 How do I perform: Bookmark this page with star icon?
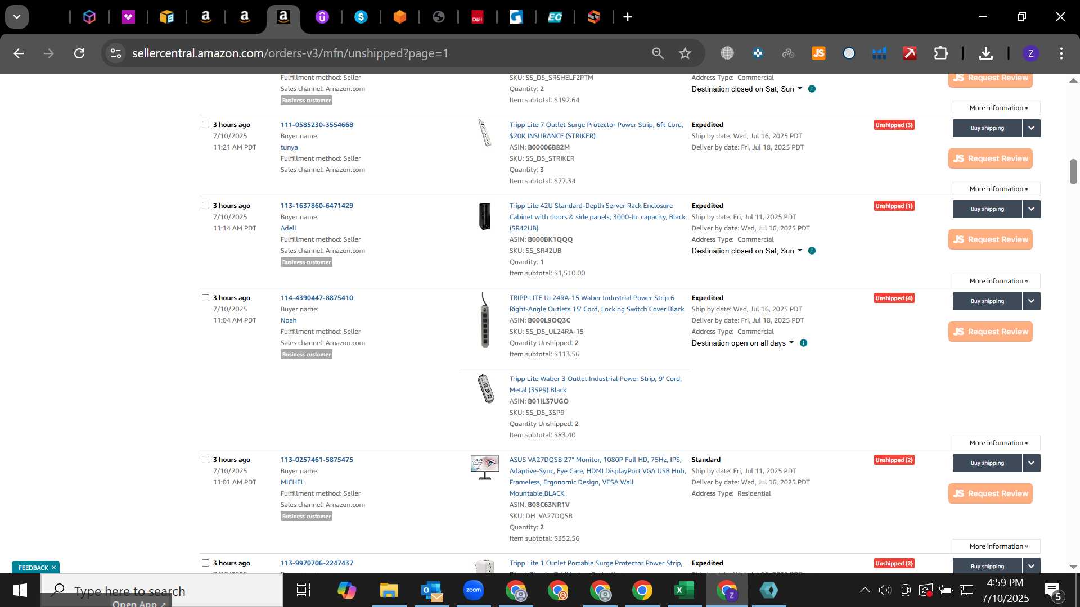pyautogui.click(x=685, y=53)
